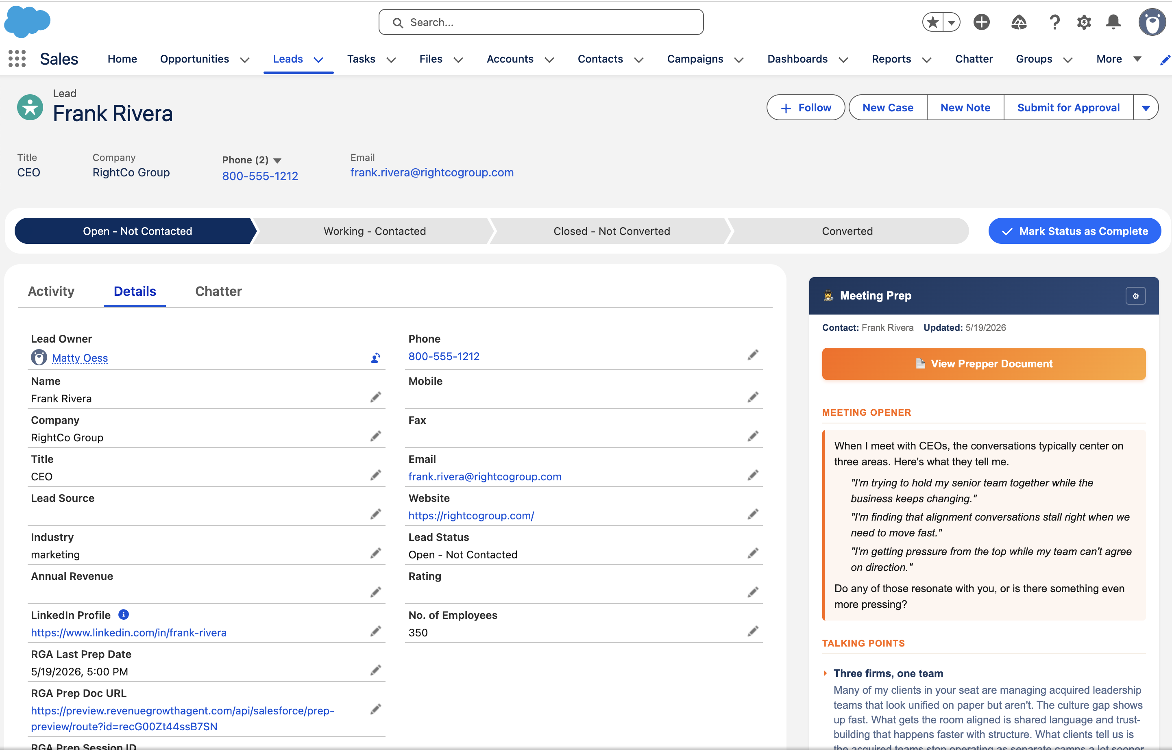This screenshot has height=751, width=1172.
Task: Click the Global Actions plus icon
Action: point(981,22)
